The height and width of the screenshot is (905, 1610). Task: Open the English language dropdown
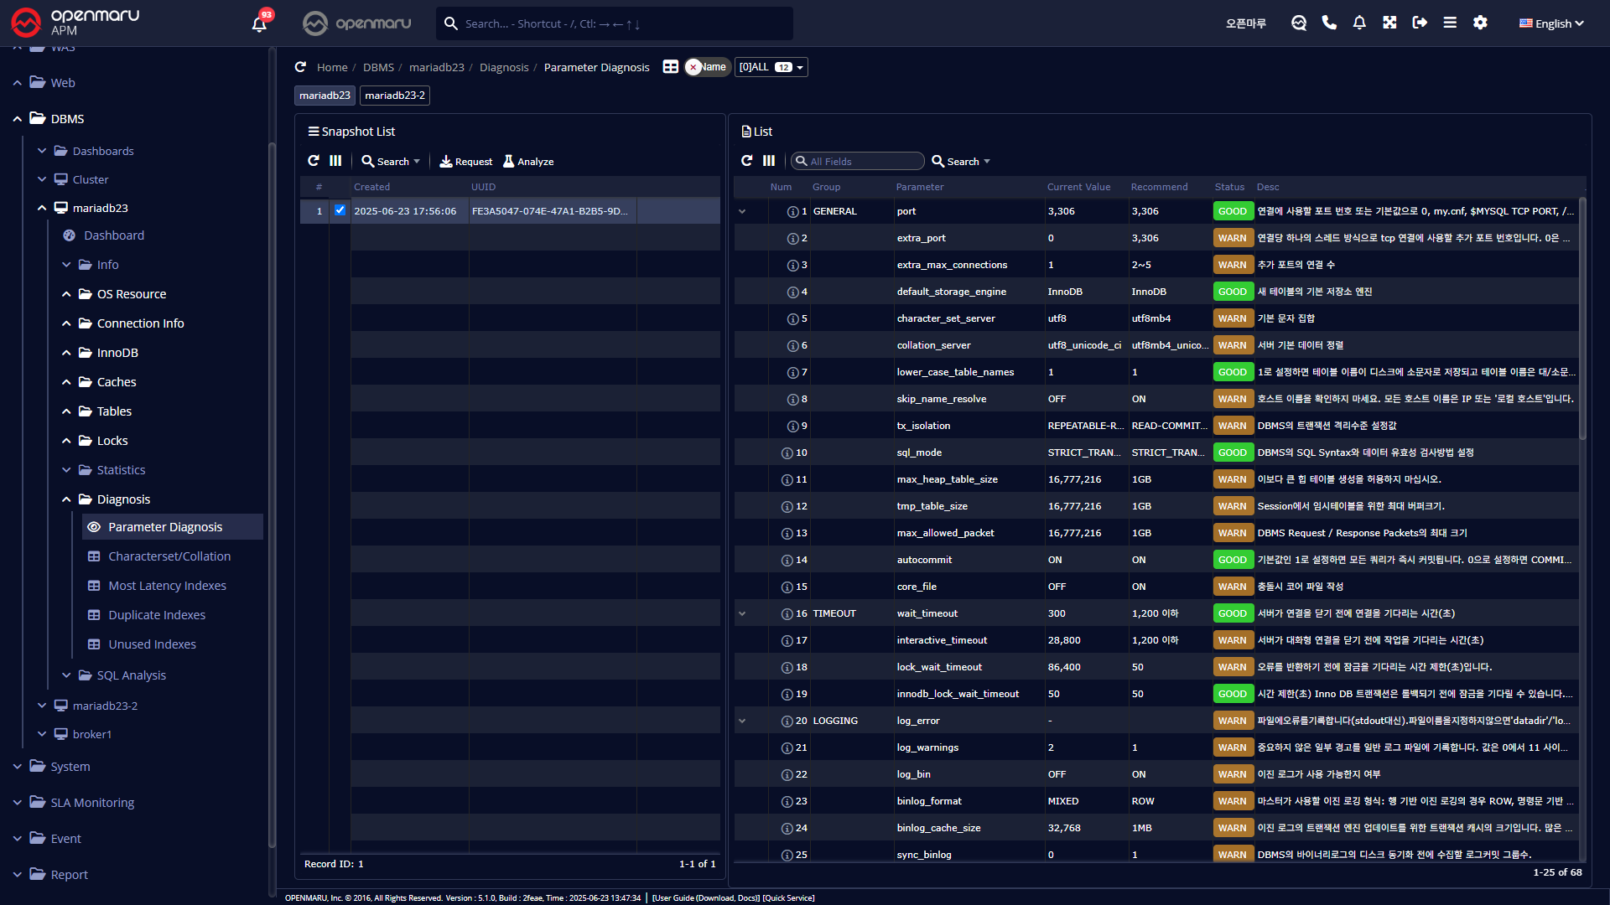coord(1551,23)
